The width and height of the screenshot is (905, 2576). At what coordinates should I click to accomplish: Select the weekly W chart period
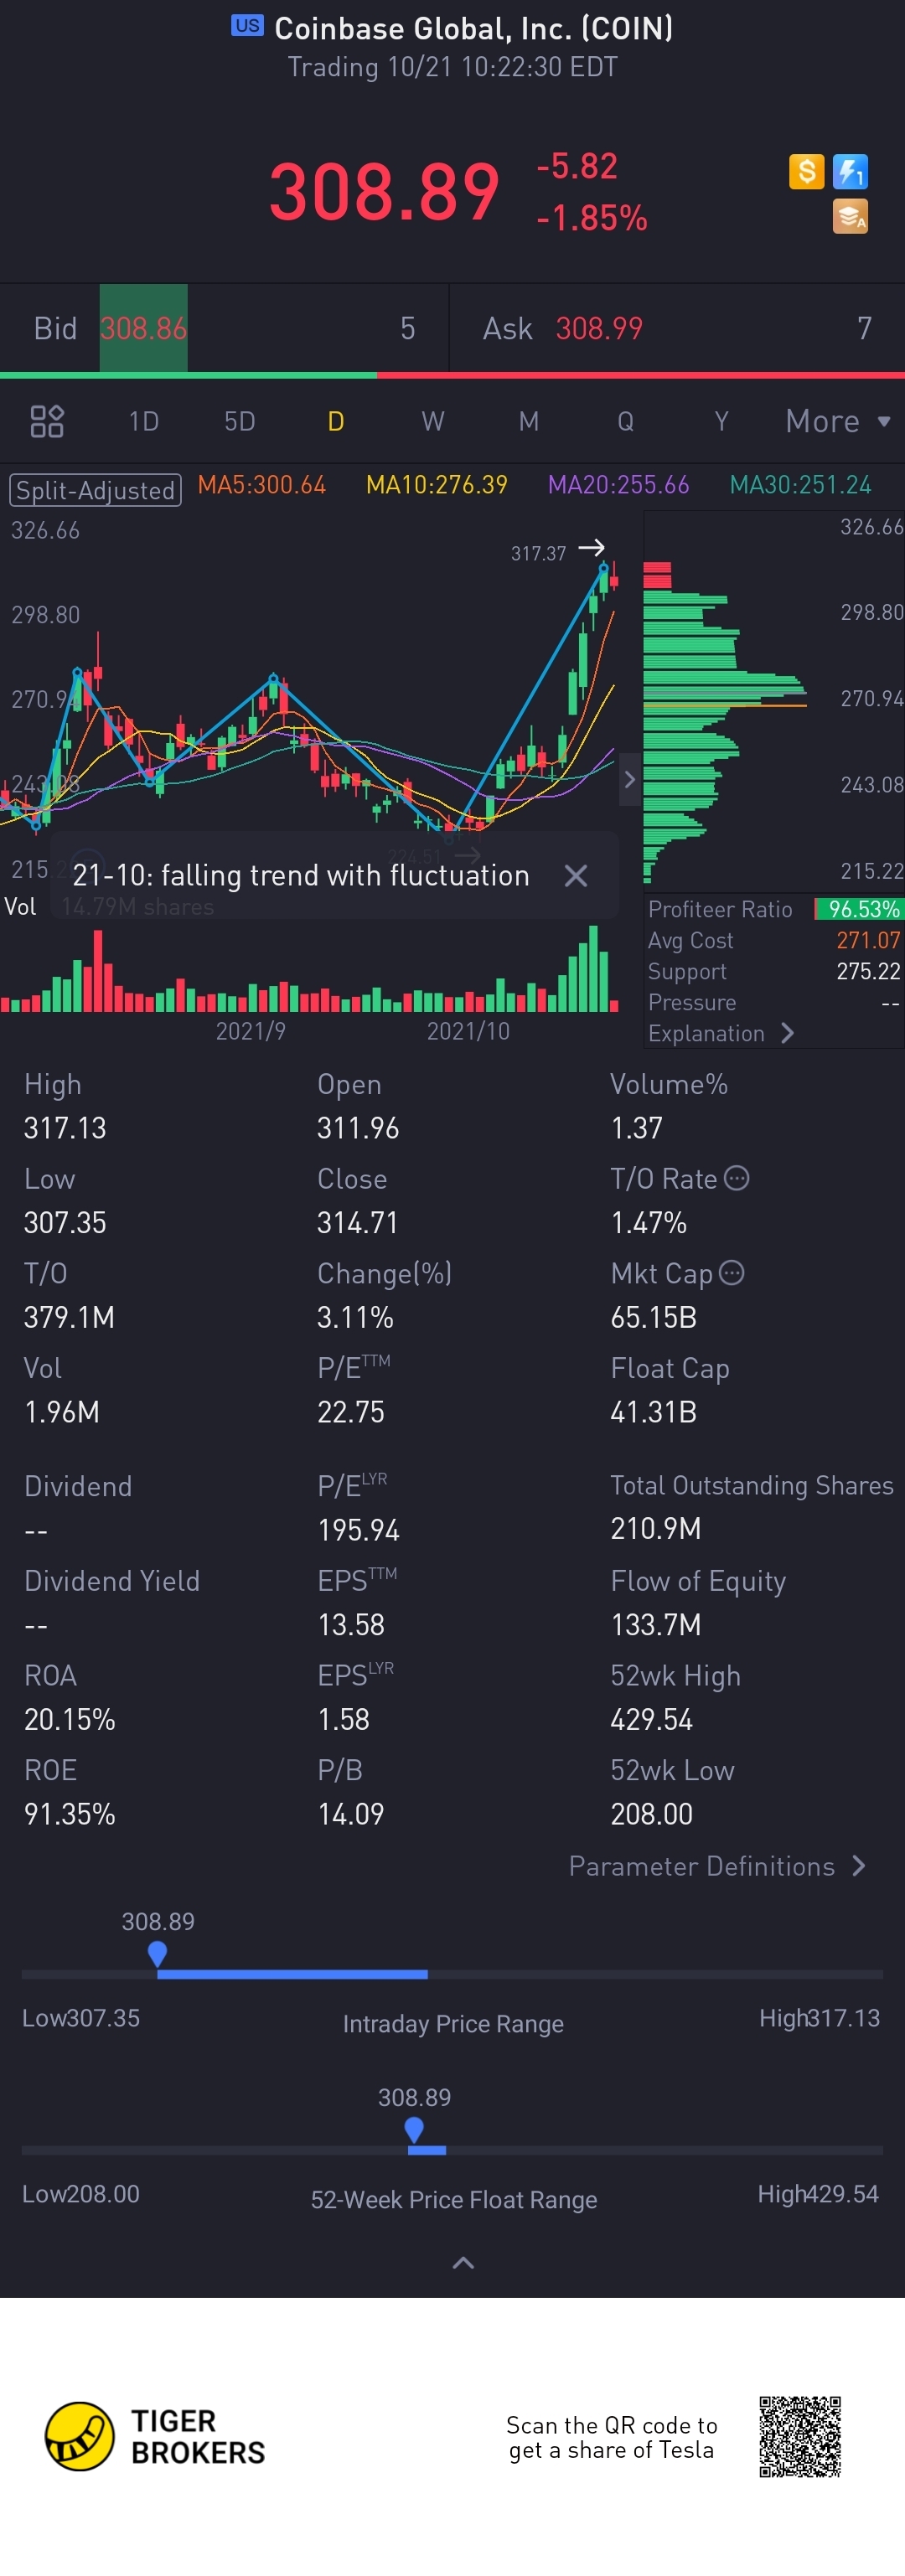point(432,421)
